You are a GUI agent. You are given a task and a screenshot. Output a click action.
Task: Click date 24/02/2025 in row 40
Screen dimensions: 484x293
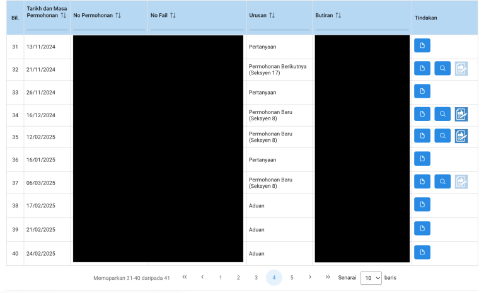(x=41, y=254)
